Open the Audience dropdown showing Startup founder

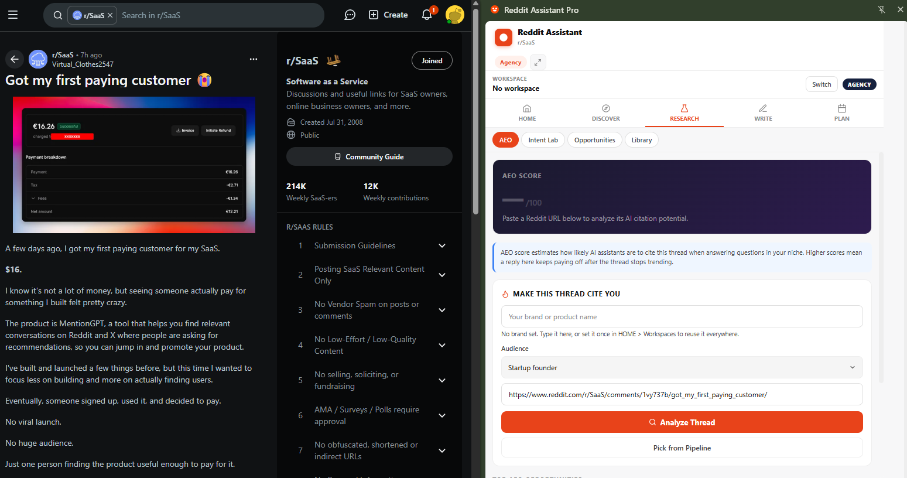(682, 367)
